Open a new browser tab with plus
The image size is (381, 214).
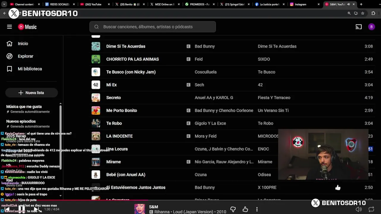(361, 4)
